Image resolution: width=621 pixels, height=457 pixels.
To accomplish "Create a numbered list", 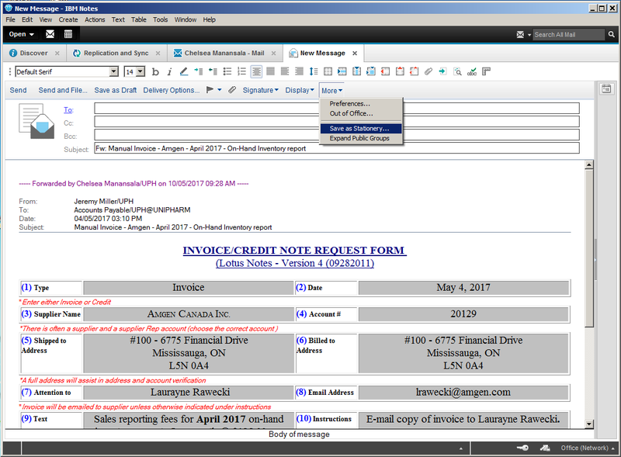I will coord(241,71).
